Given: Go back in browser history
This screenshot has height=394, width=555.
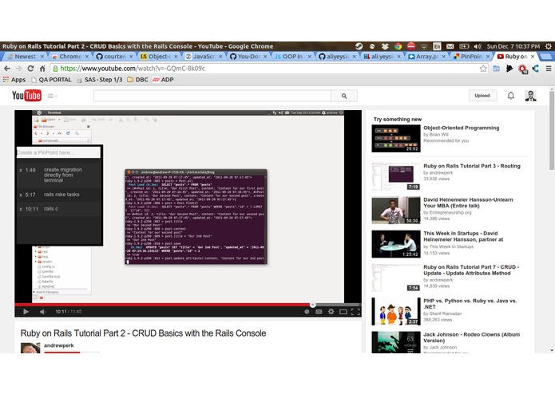Looking at the screenshot, I should 7,69.
